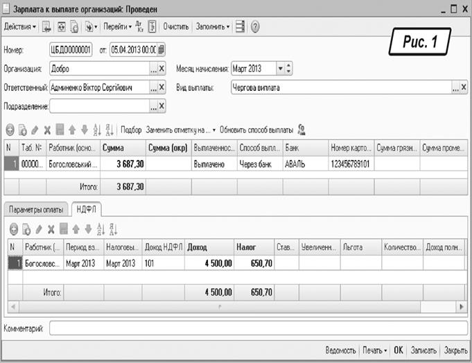
Task: Click add row icon in employees table toolbar
Action: [x=10, y=130]
